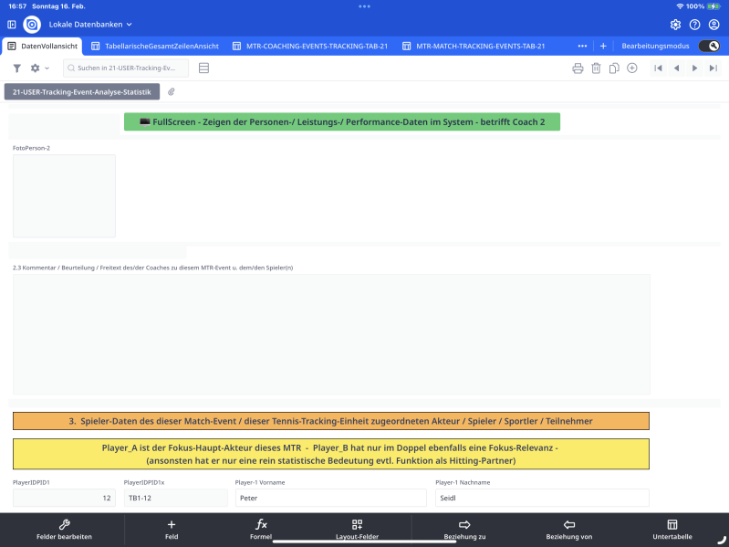
Task: Delete record with trash icon
Action: (x=596, y=68)
